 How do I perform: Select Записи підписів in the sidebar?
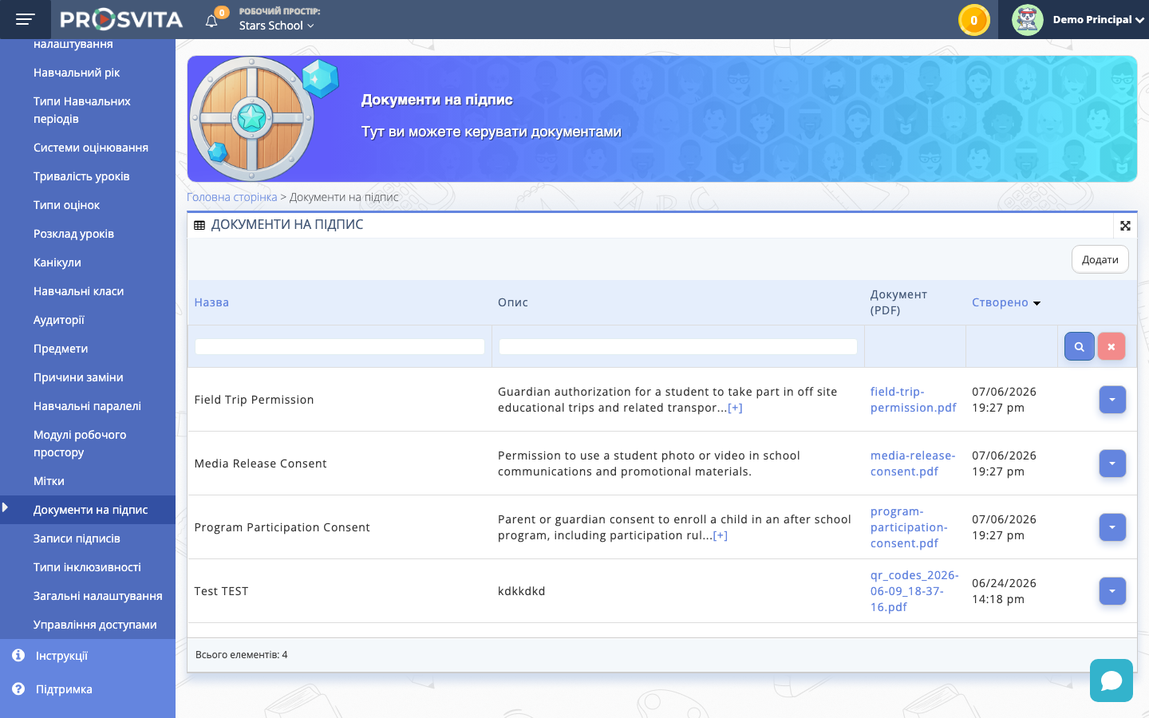click(77, 538)
